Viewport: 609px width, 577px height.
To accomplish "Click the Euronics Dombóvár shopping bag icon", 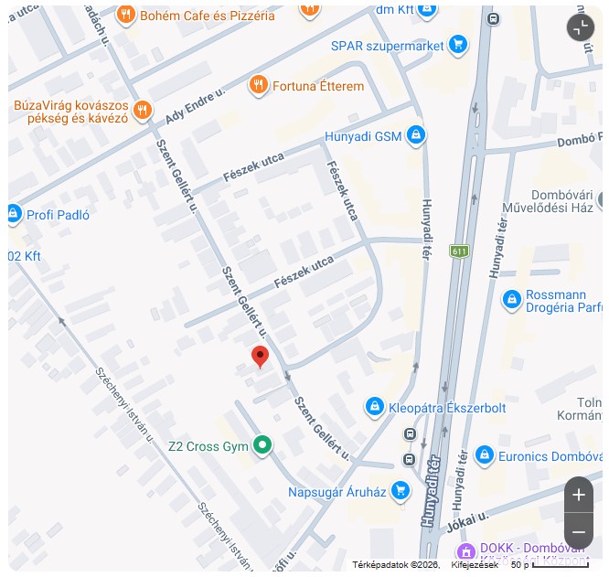I will pyautogui.click(x=485, y=455).
